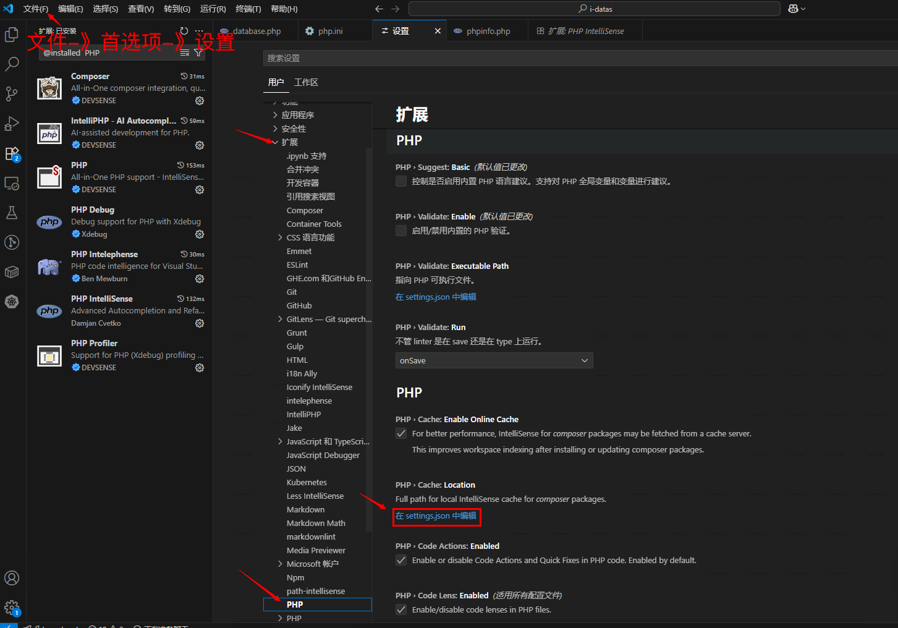Open the Testing flask icon
898x628 pixels.
[12, 213]
